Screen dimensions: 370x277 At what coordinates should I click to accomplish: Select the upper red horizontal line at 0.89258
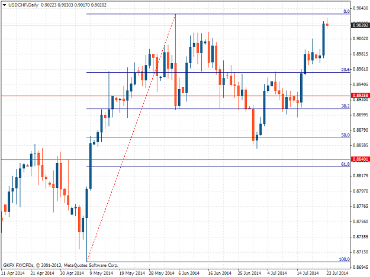[176, 96]
